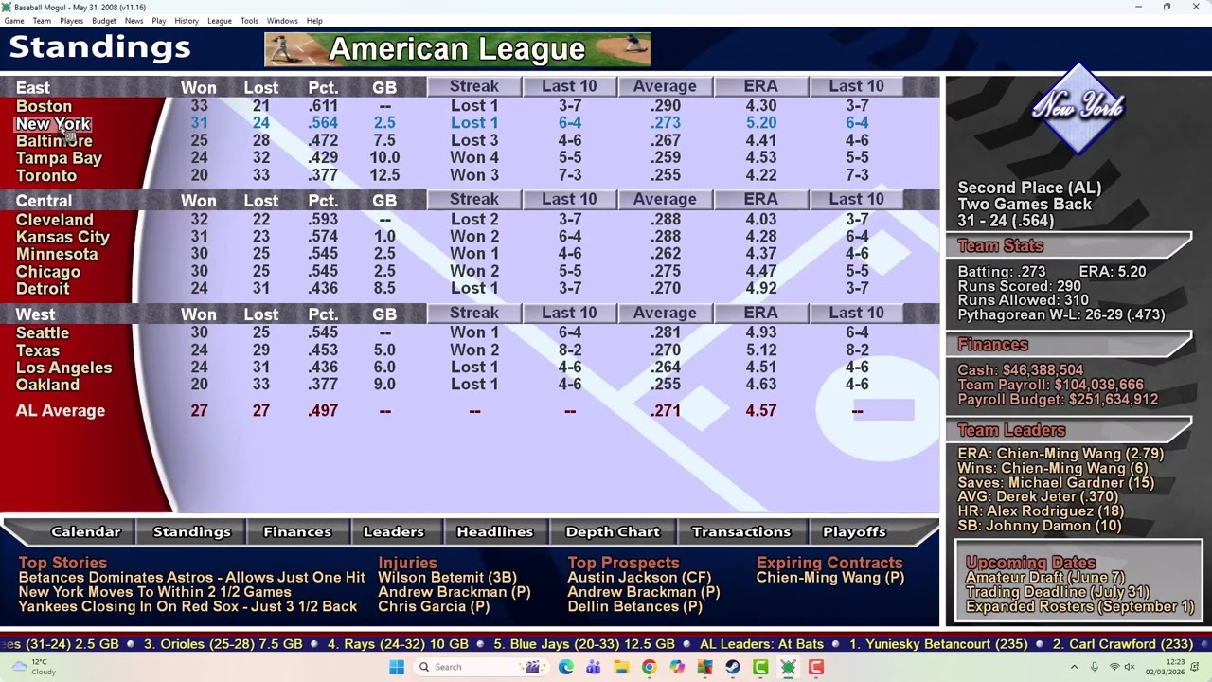Click ERA leader Chien-Ming Wang

(x=1060, y=454)
